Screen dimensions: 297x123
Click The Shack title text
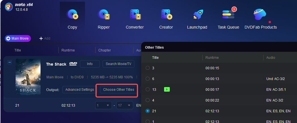tap(56, 64)
